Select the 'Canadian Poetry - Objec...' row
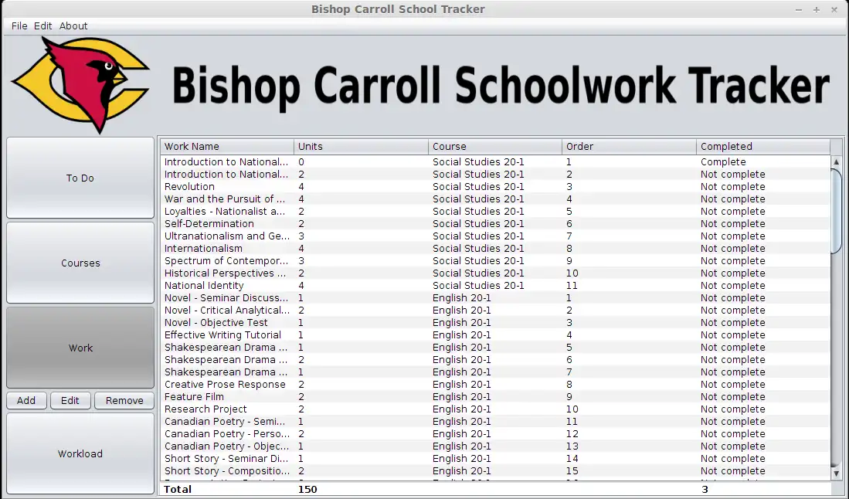The height and width of the screenshot is (499, 849). [x=495, y=446]
